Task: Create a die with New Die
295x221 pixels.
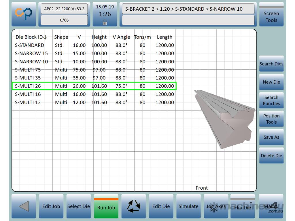Action: [x=271, y=82]
